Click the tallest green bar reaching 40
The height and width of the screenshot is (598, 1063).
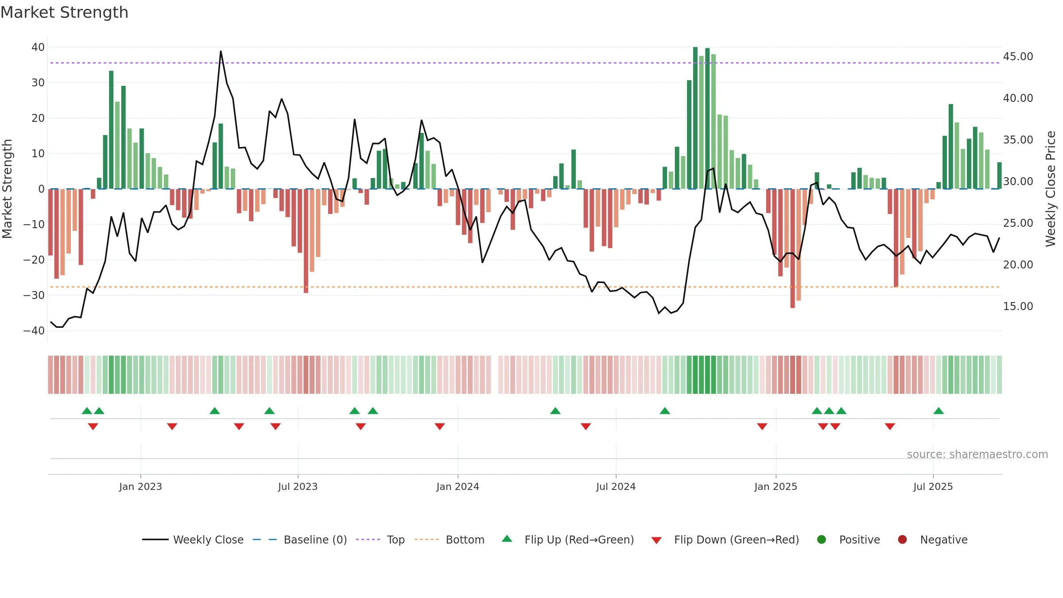(695, 118)
